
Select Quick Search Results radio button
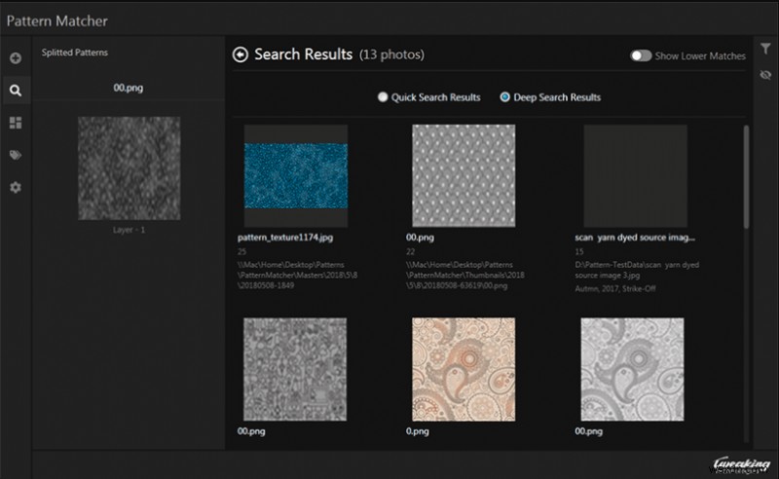pyautogui.click(x=383, y=97)
